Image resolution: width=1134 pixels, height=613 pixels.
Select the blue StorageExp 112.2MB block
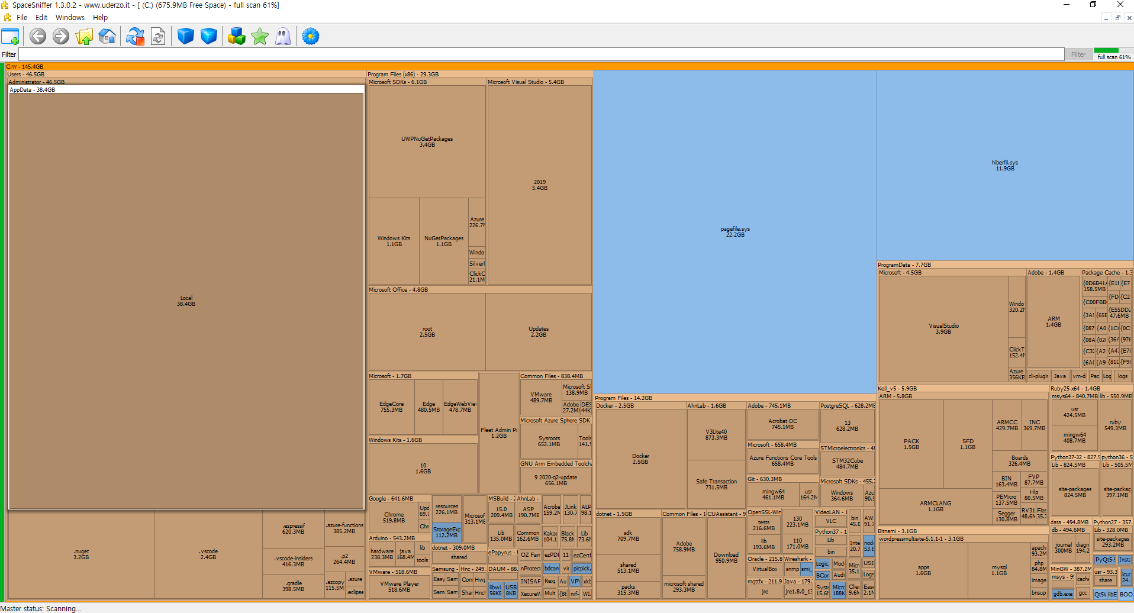point(446,533)
